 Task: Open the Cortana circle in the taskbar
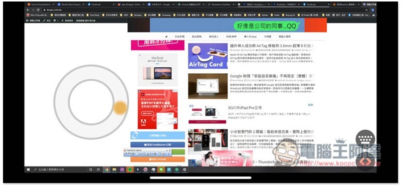tap(91, 169)
